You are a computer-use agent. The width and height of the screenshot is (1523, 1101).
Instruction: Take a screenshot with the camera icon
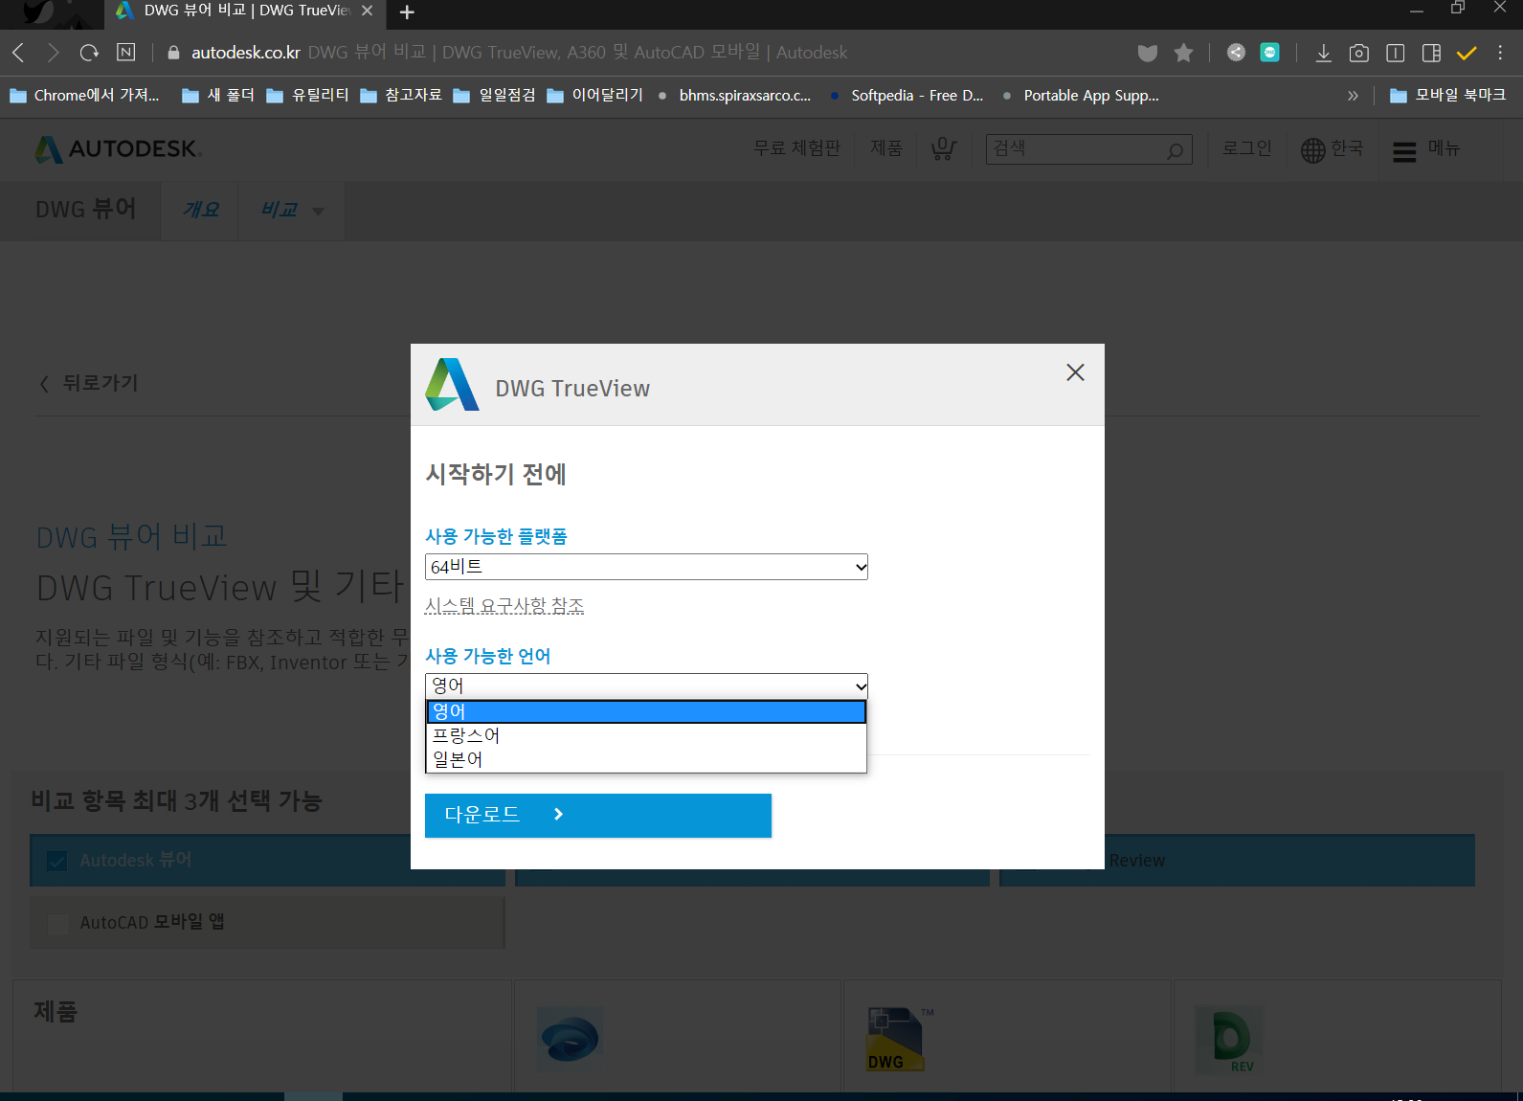[x=1358, y=53]
